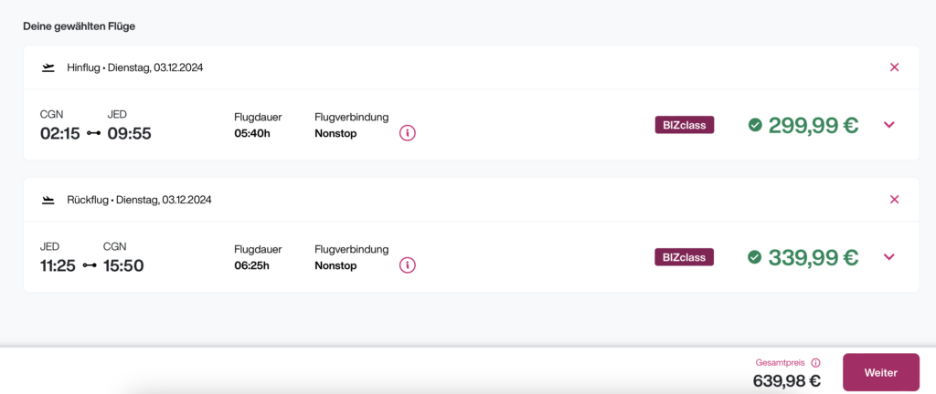936x394 pixels.
Task: Open info icon for return Nonstop connection
Action: [408, 265]
